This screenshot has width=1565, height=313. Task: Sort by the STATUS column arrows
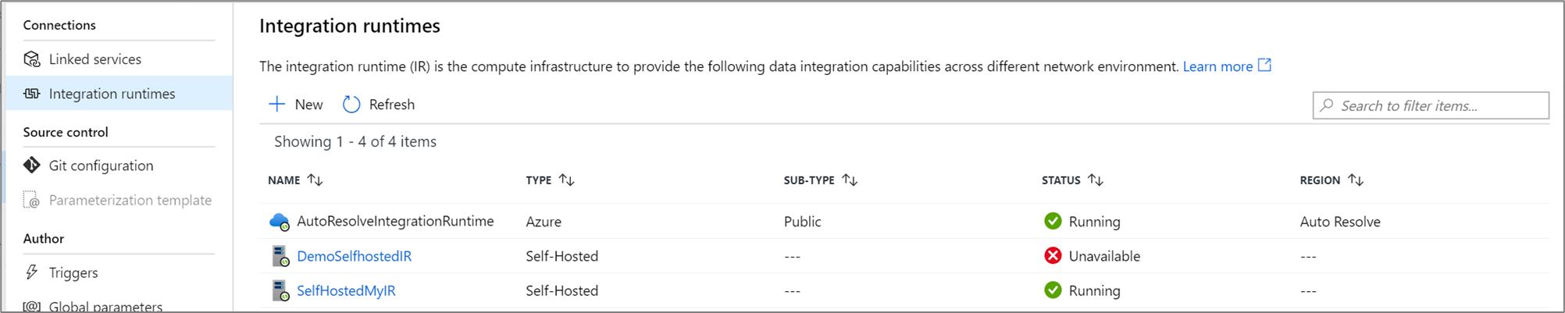pyautogui.click(x=1096, y=180)
